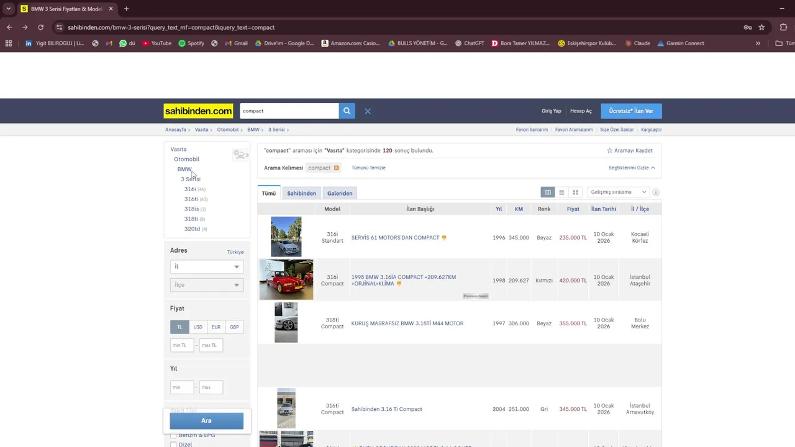Open a new browser tab

click(126, 9)
